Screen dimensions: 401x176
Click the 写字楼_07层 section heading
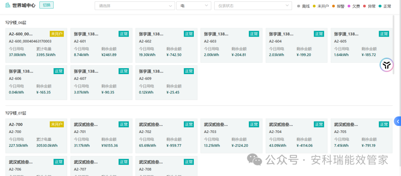[x=16, y=113]
